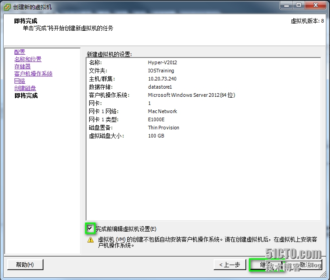Select the E1000E adapter type value
330x280 pixels.
tap(156, 119)
